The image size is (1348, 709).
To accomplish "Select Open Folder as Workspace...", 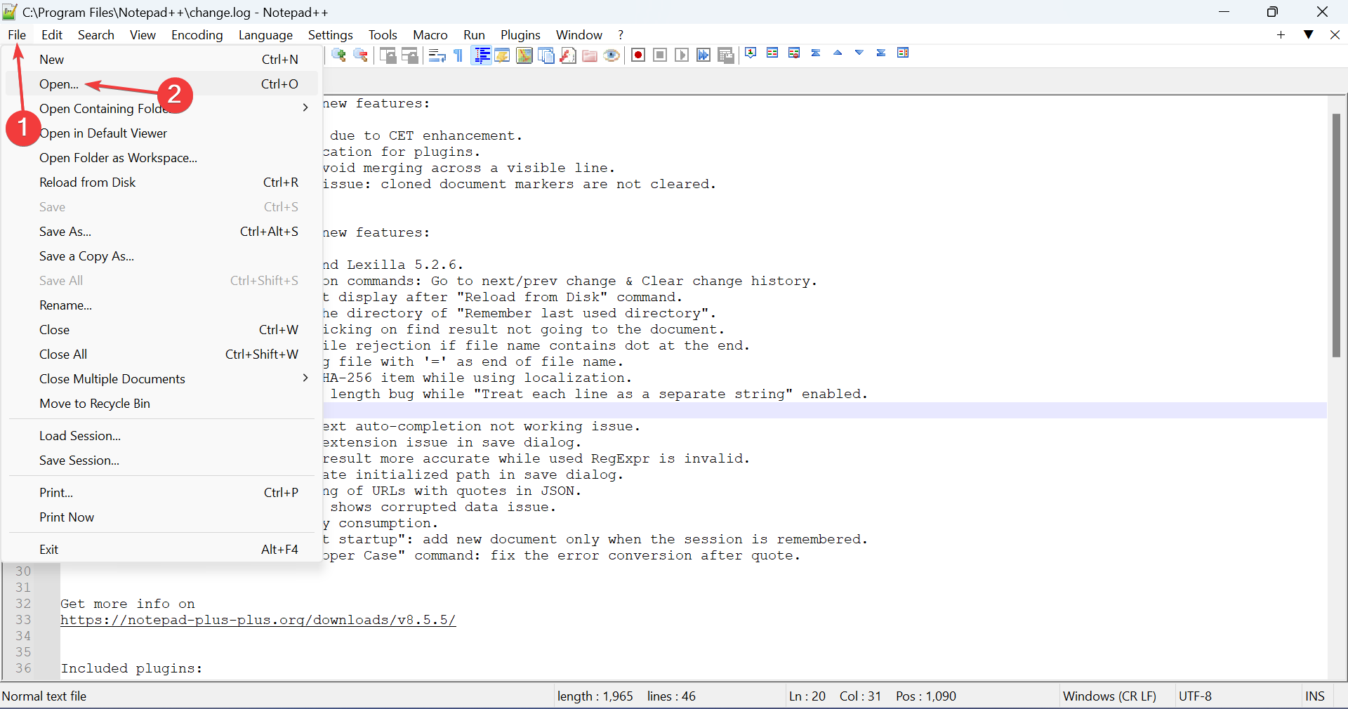I will click(161, 158).
